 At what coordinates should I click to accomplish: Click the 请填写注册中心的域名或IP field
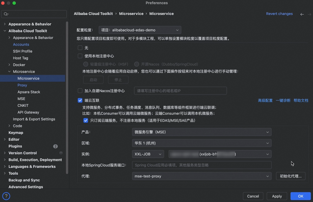click(x=180, y=91)
